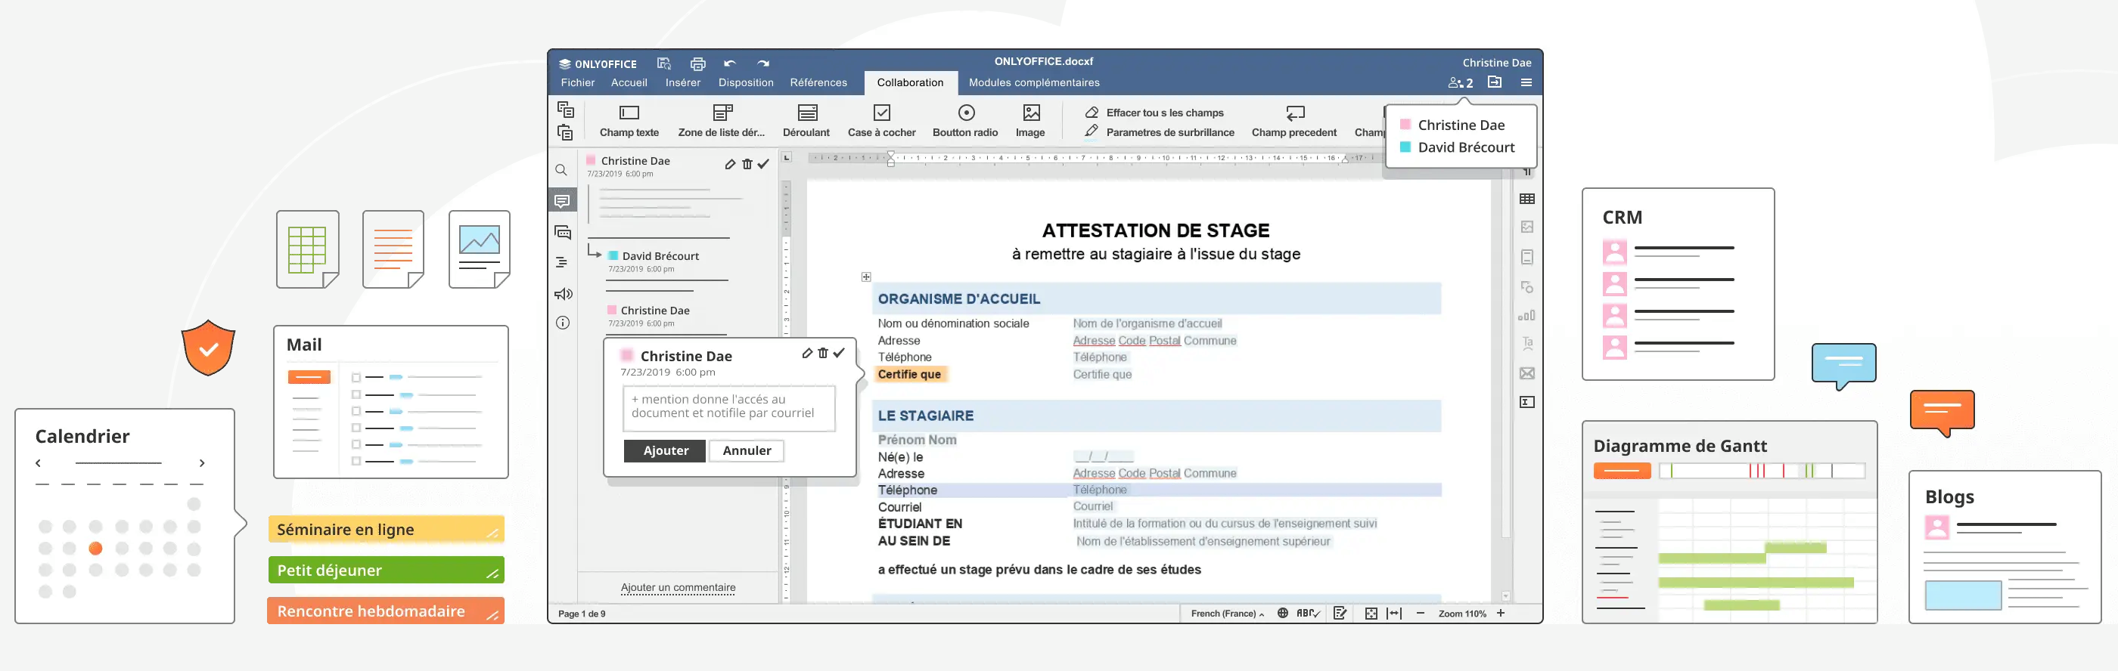Select Christine Dae in the users popup
This screenshot has height=671, width=2118.
[1452, 125]
